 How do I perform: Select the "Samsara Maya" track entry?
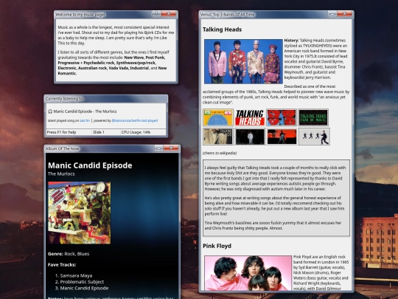coord(76,275)
